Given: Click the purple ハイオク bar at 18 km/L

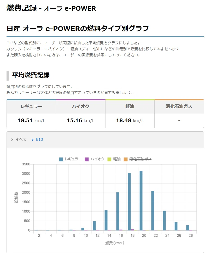Looking at the screenshot, I should [x=132, y=230].
